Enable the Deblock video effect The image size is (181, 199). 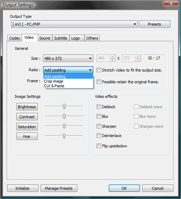(x=99, y=107)
